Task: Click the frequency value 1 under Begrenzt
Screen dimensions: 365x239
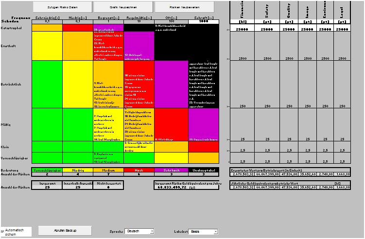Action: click(x=108, y=22)
